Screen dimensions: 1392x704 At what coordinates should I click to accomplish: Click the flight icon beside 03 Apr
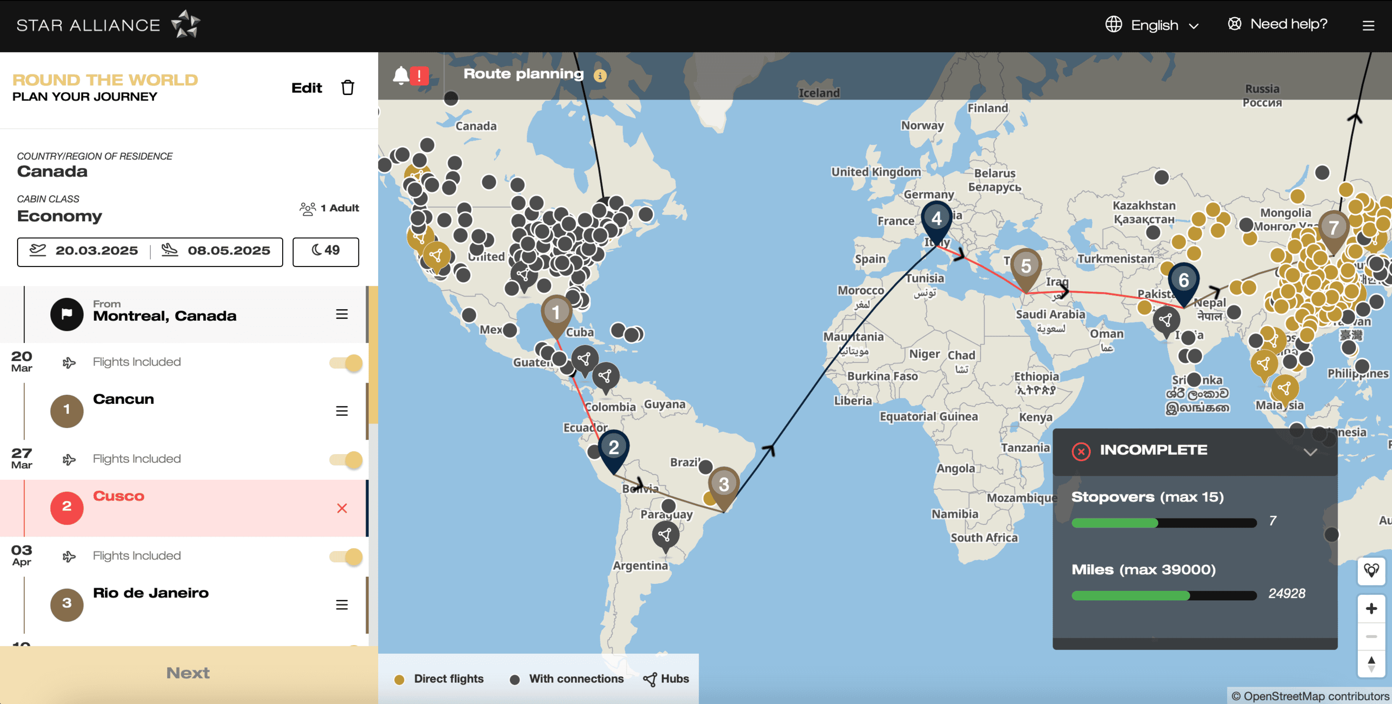pyautogui.click(x=68, y=557)
